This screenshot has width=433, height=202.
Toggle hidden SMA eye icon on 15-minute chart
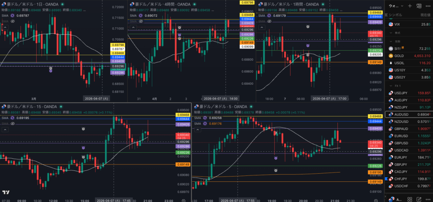pos(13,123)
